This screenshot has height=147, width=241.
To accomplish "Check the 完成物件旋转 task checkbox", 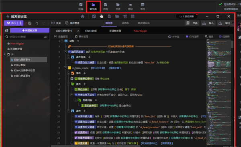I will [x=220, y=9].
